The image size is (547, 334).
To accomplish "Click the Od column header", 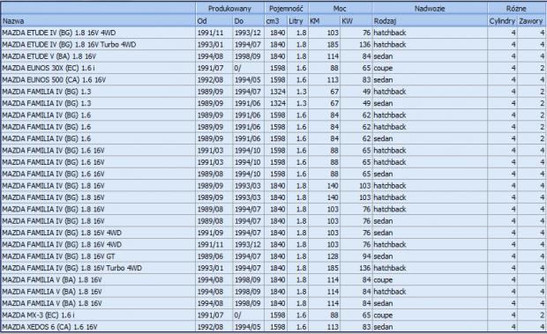I will pyautogui.click(x=214, y=21).
